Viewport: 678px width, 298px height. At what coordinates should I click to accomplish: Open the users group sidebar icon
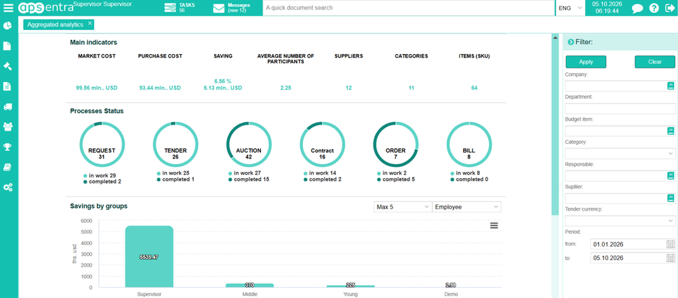point(7,127)
